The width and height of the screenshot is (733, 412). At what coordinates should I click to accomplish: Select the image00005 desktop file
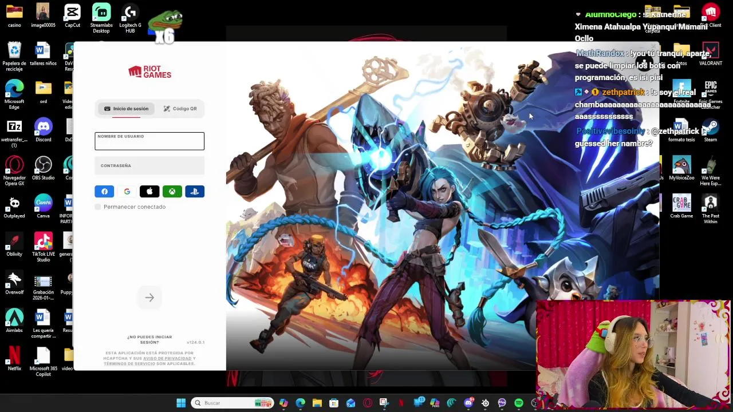point(44,15)
